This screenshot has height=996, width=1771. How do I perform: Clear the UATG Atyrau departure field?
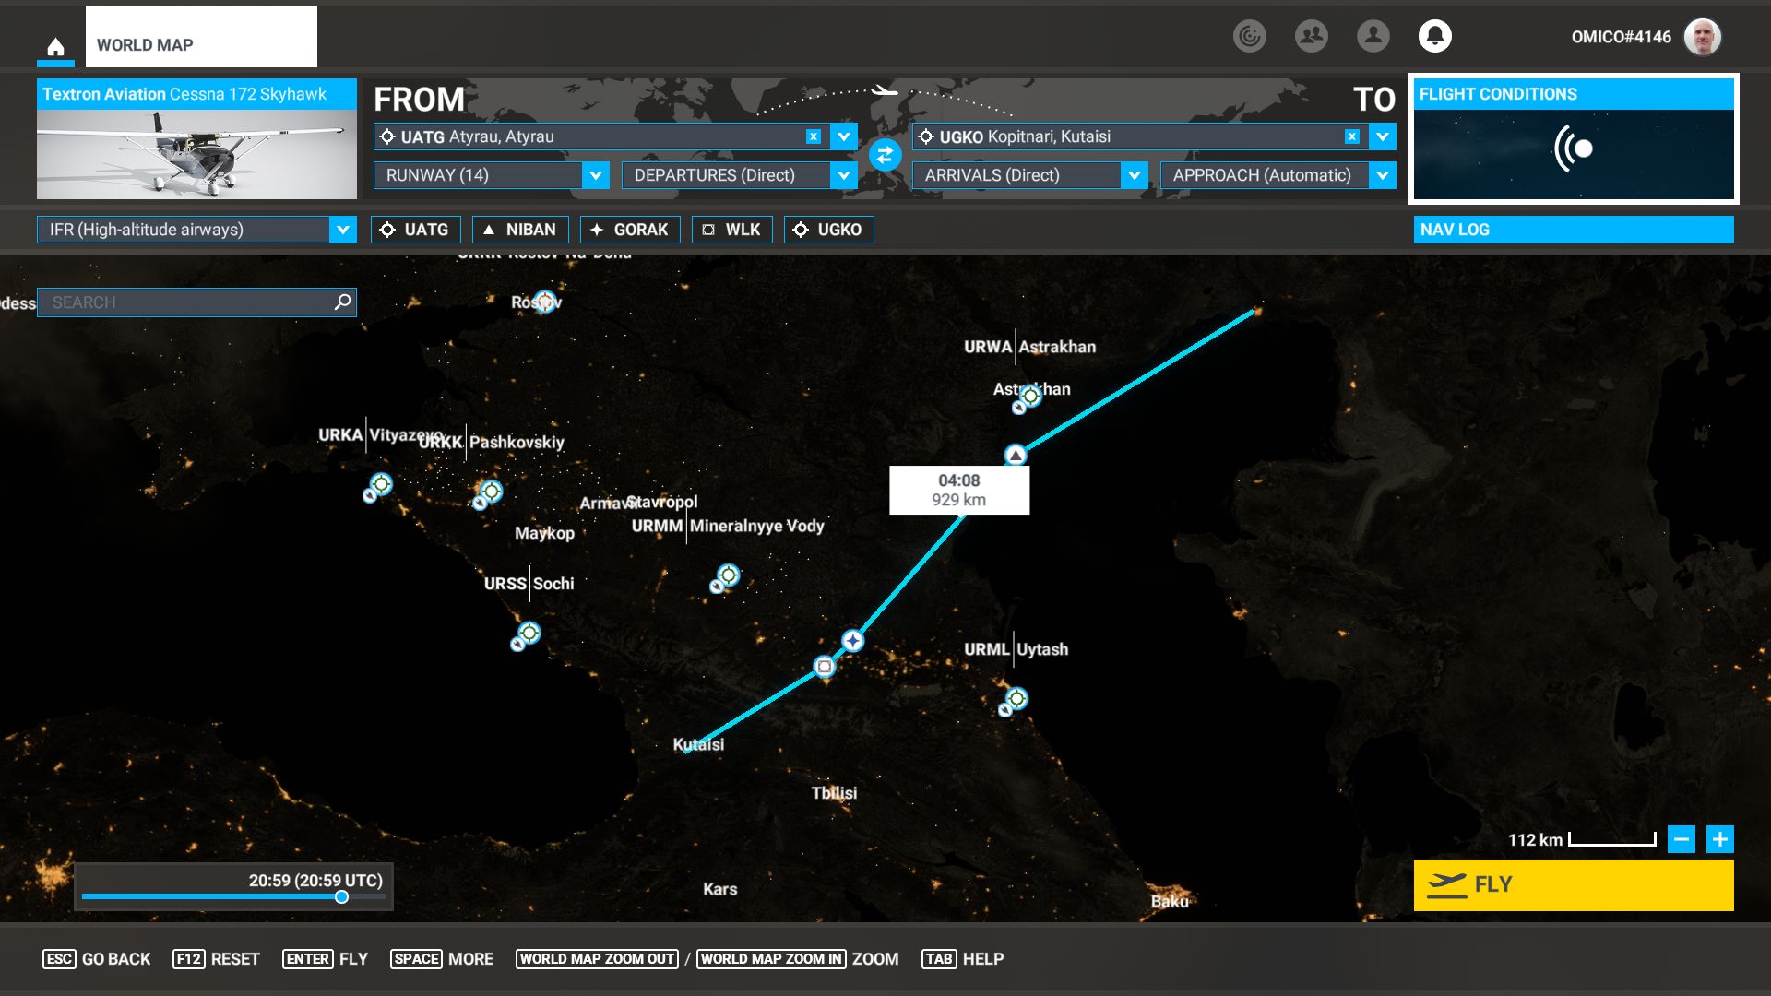tap(813, 136)
